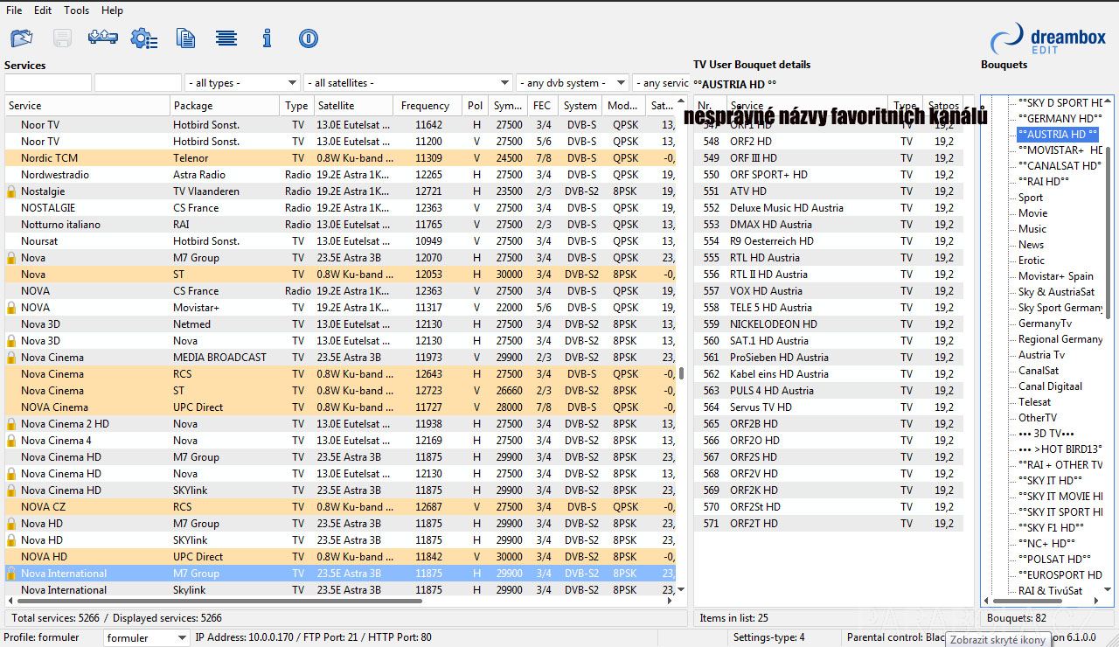The width and height of the screenshot is (1119, 647).
Task: Click the first search field under Services
Action: click(48, 83)
